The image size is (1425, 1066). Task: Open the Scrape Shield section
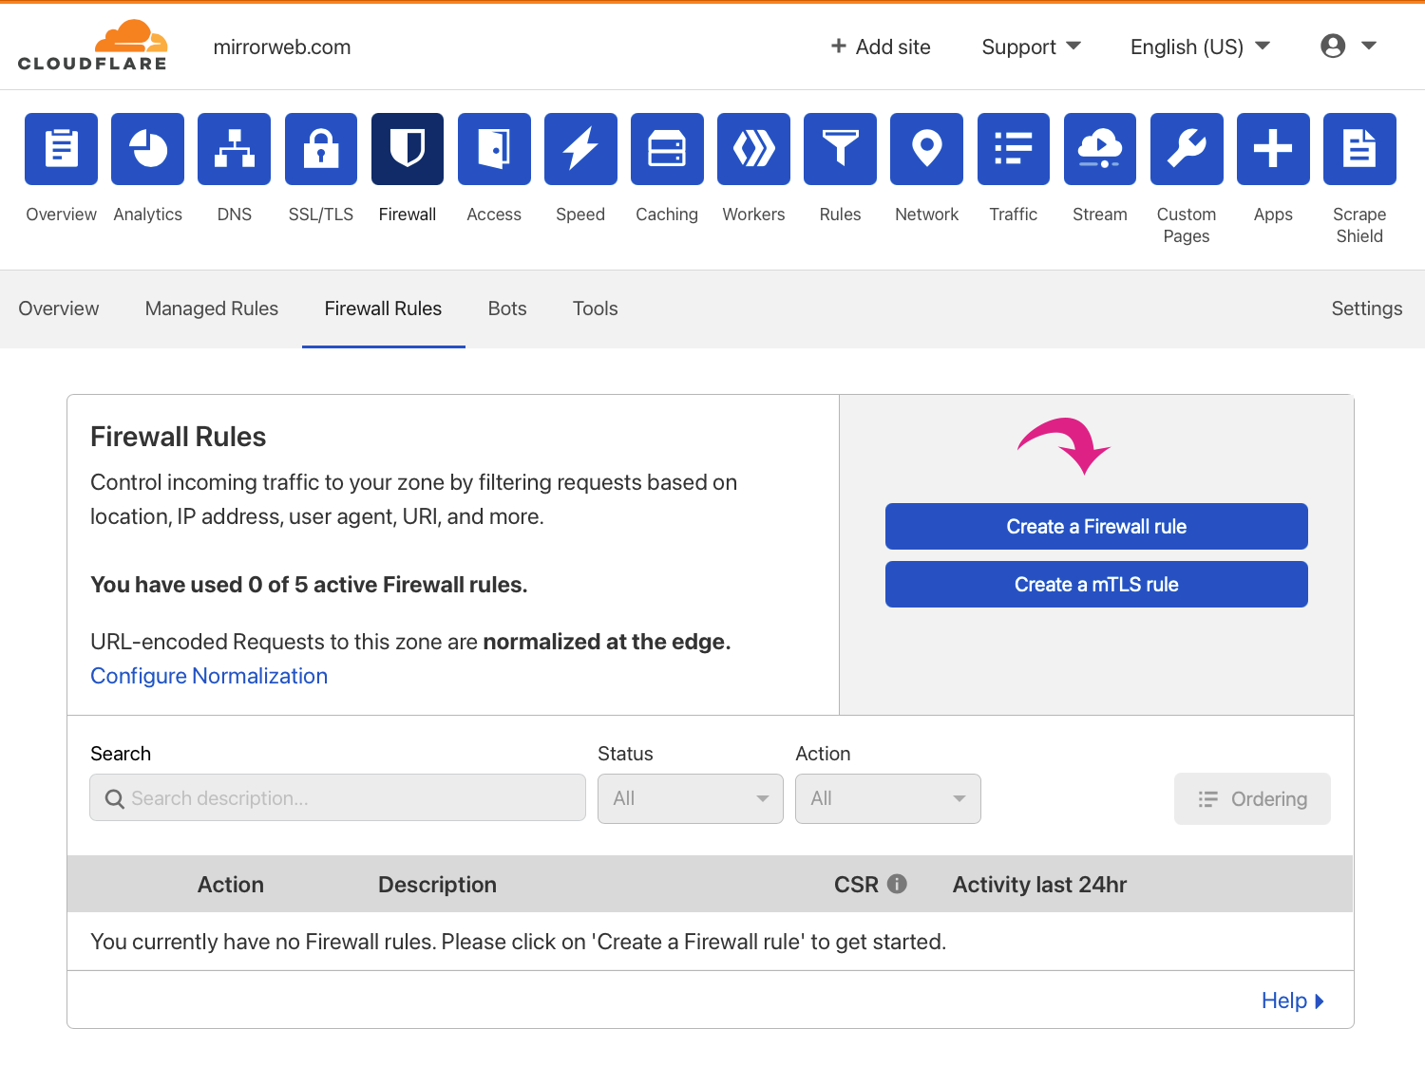click(x=1358, y=149)
